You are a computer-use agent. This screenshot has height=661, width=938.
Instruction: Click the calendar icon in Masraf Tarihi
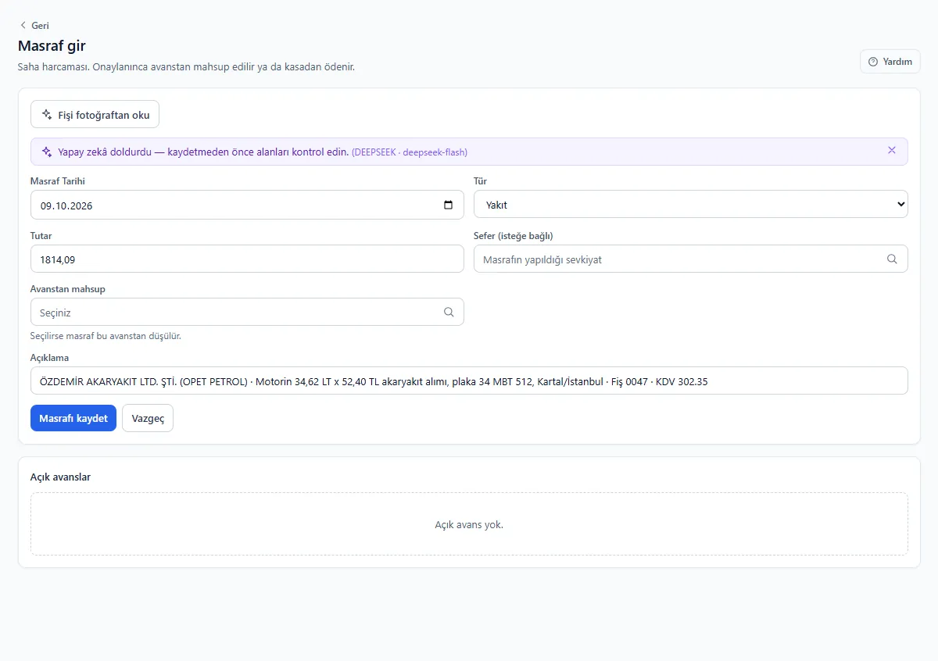[448, 205]
